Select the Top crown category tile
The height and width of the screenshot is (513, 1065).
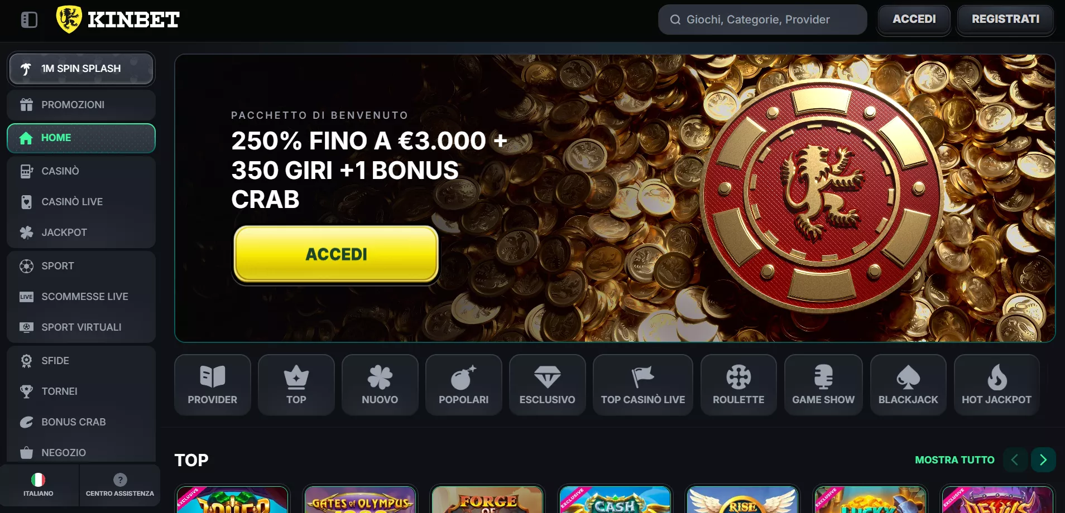point(296,385)
